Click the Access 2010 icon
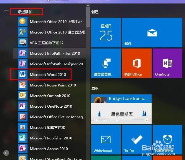Image resolution: width=185 pixels, height=160 pixels. [23, 149]
